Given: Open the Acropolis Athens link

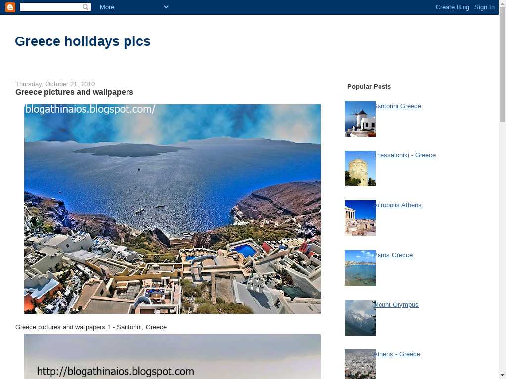Looking at the screenshot, I should click(x=398, y=205).
